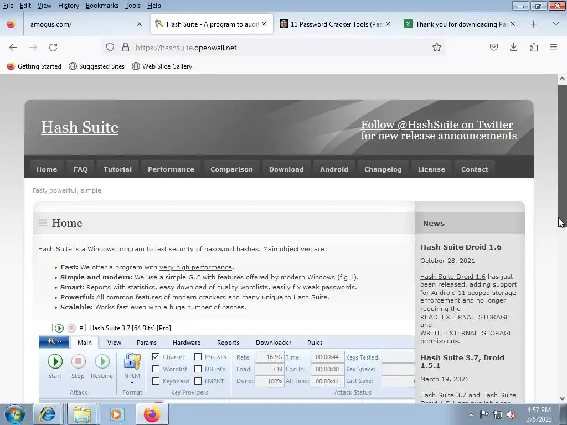
Task: Open the Bookmarks menu
Action: coord(102,6)
